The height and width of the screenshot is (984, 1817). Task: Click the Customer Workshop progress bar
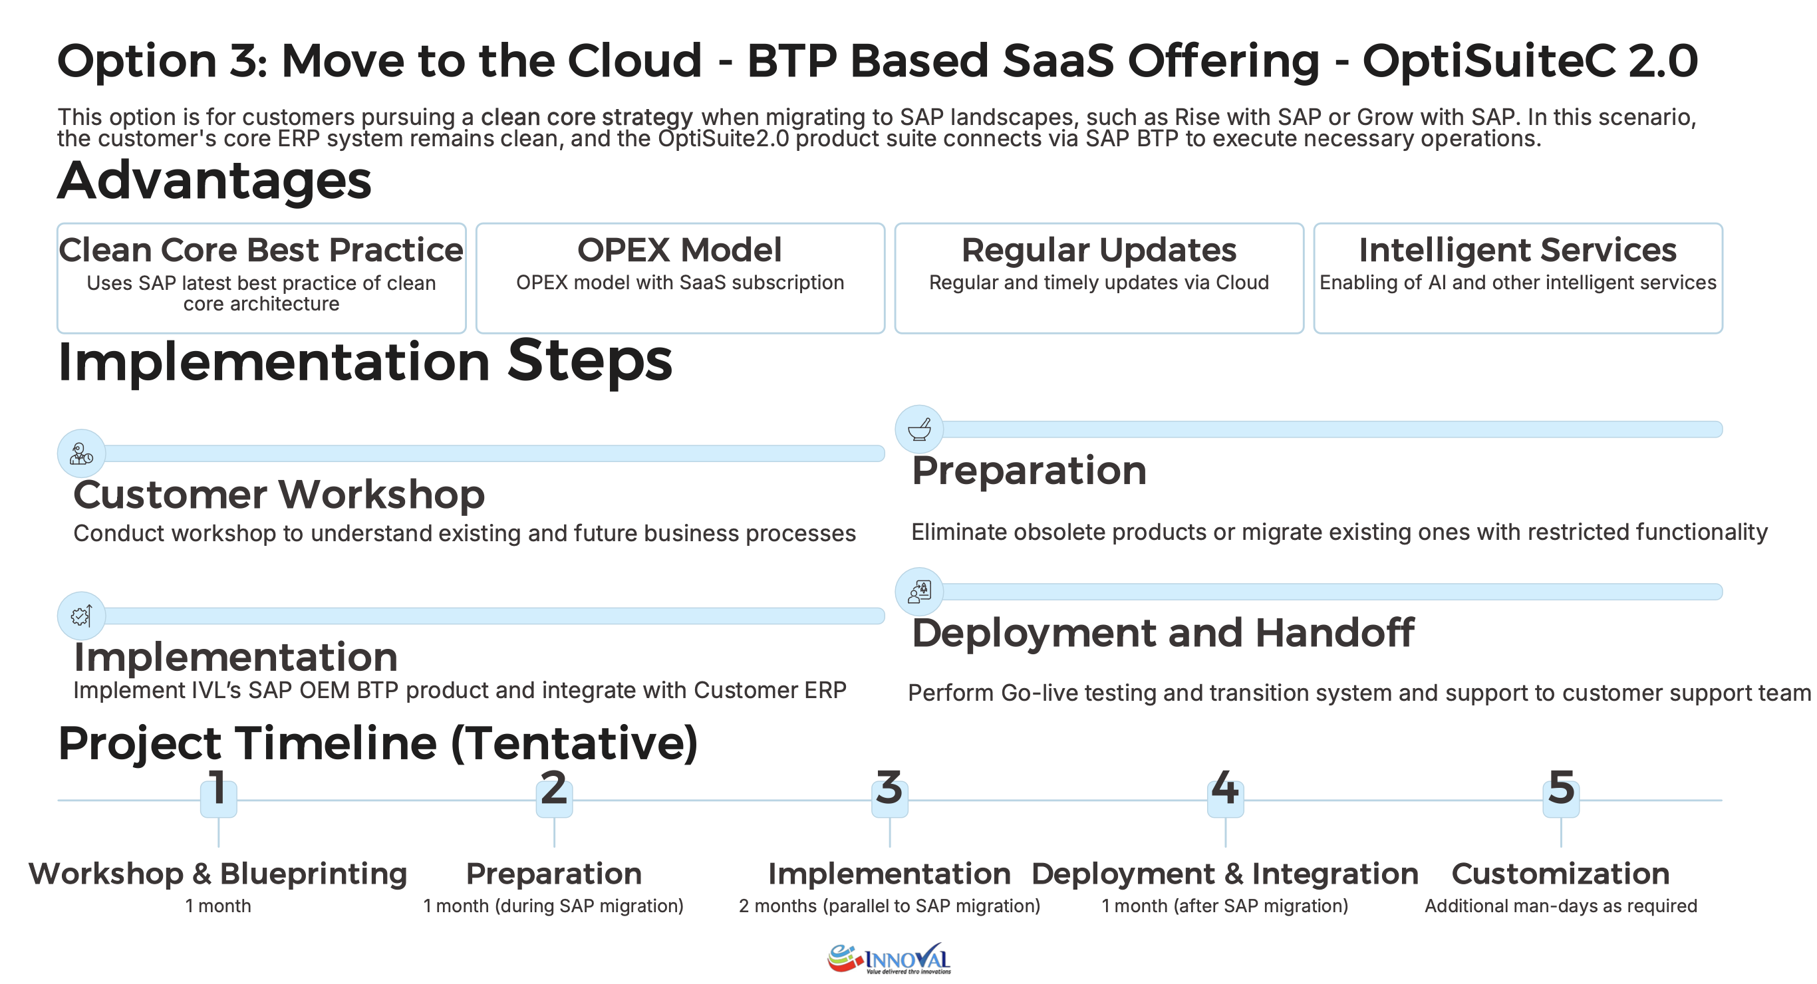pos(493,453)
